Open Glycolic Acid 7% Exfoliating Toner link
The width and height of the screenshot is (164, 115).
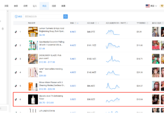pyautogui.click(x=51, y=97)
